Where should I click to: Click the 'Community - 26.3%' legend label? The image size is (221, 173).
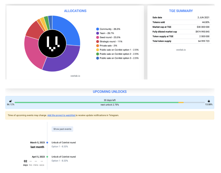(110, 29)
